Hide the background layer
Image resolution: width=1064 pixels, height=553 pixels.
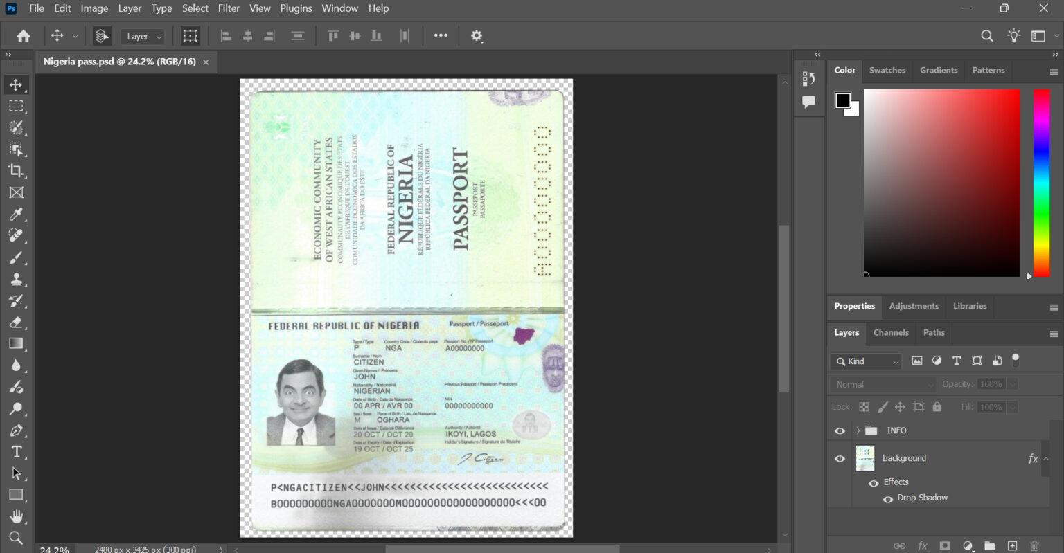pyautogui.click(x=840, y=458)
